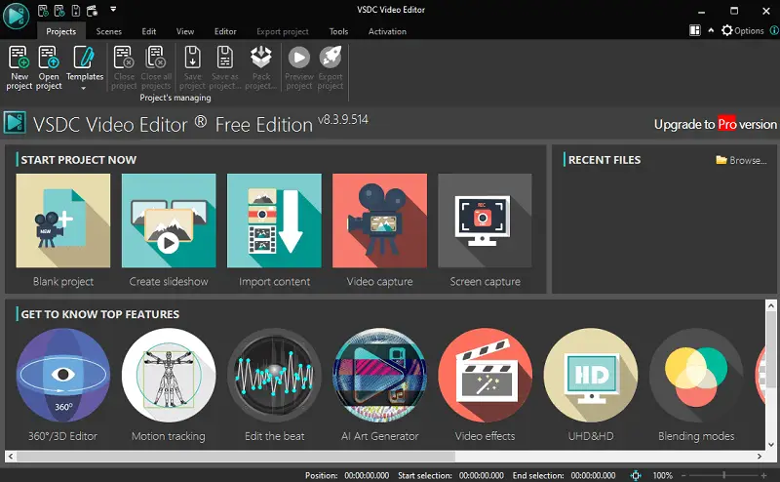Switch to the Projects tab
The image size is (780, 482).
(60, 31)
